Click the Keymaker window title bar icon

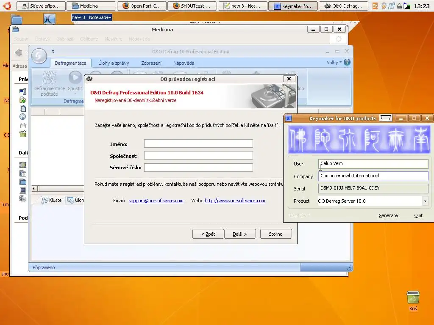click(x=288, y=118)
